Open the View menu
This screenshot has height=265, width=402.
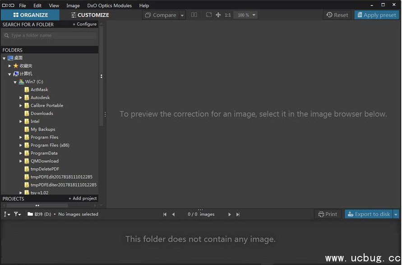coord(54,5)
